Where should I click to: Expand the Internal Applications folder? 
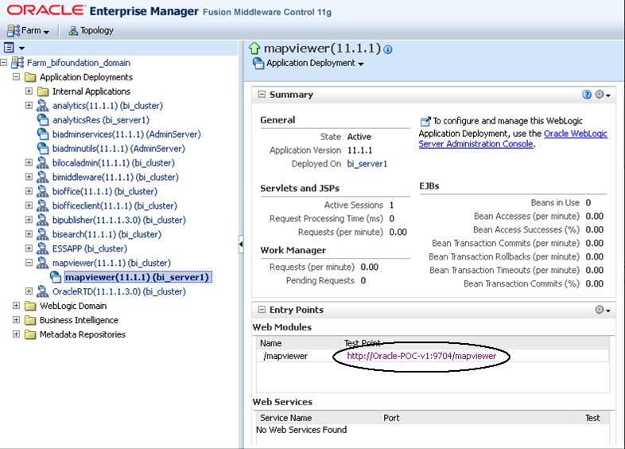point(29,91)
